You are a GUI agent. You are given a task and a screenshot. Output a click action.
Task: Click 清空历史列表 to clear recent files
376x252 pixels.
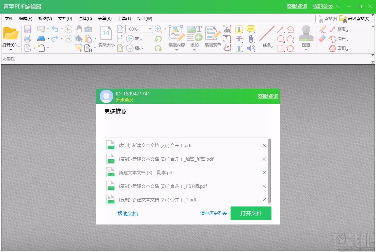pos(213,213)
